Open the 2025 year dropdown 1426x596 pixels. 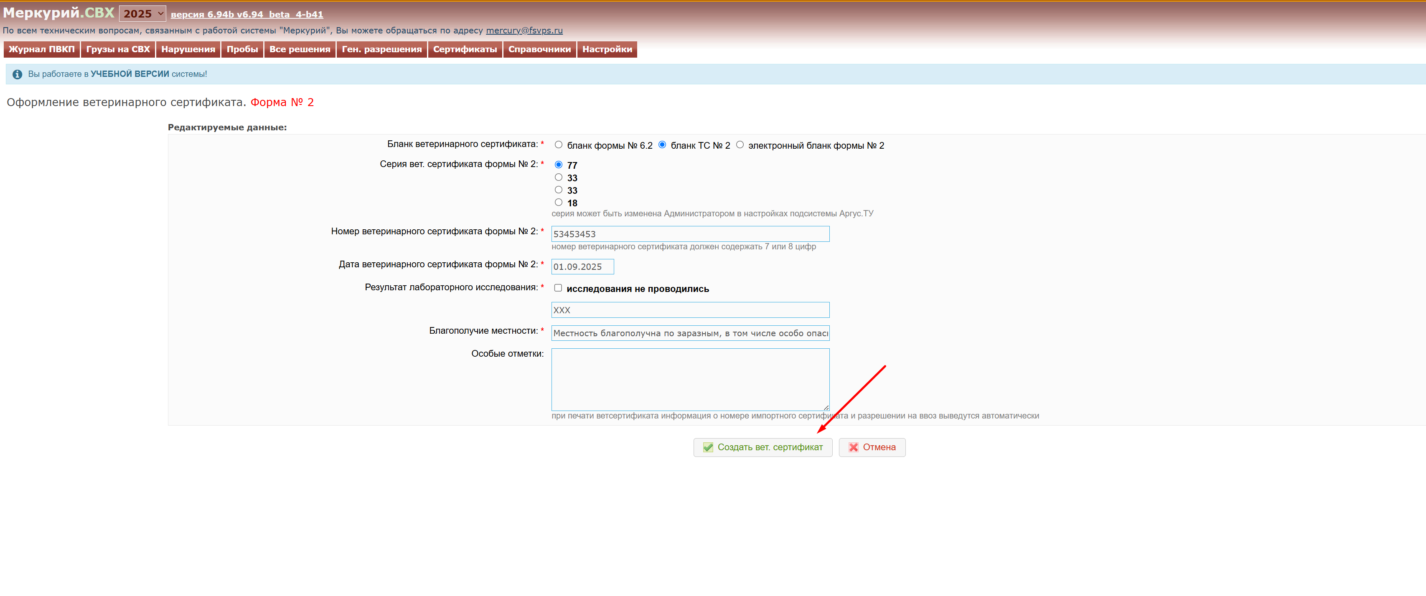143,14
